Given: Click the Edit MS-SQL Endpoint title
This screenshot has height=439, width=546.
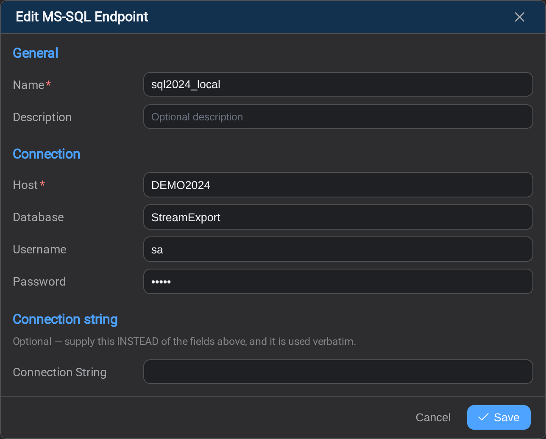Looking at the screenshot, I should 82,17.
